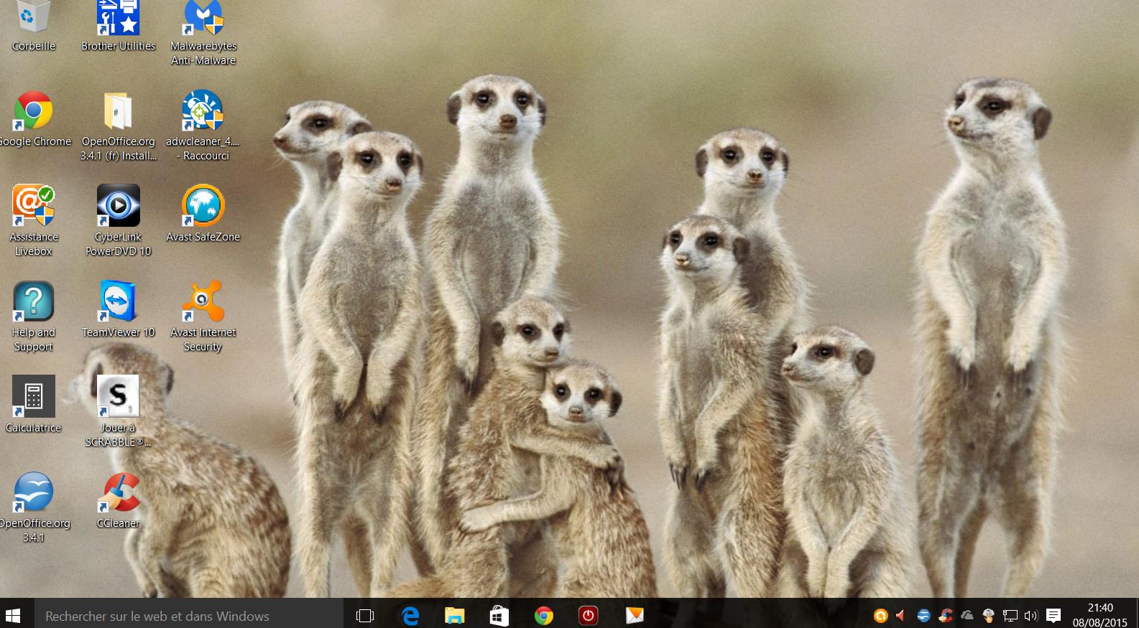Launch Microsoft Edge from the taskbar

[x=410, y=616]
